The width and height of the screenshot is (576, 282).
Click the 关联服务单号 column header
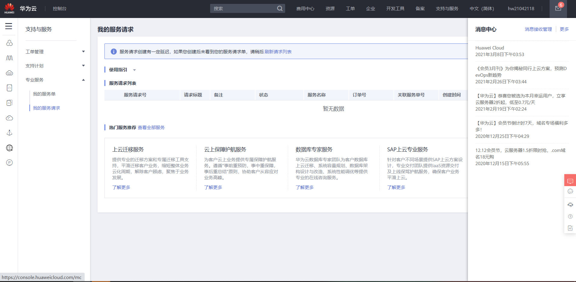click(x=411, y=95)
